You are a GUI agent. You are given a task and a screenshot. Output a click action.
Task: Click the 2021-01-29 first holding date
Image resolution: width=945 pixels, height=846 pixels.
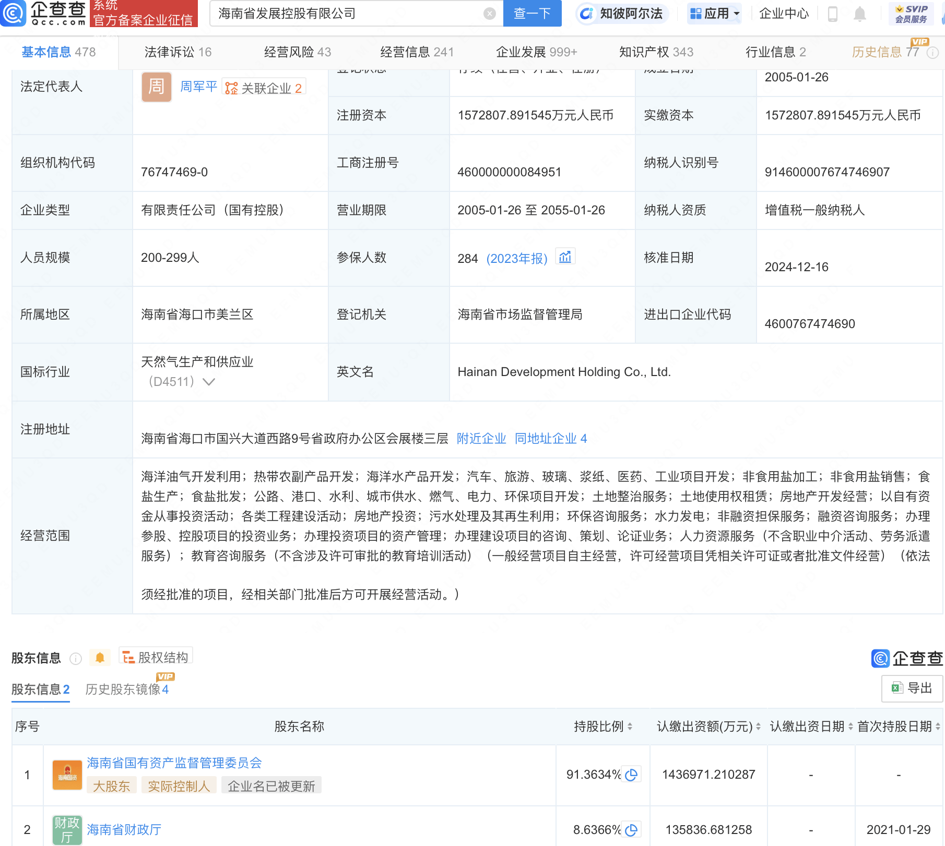point(899,830)
